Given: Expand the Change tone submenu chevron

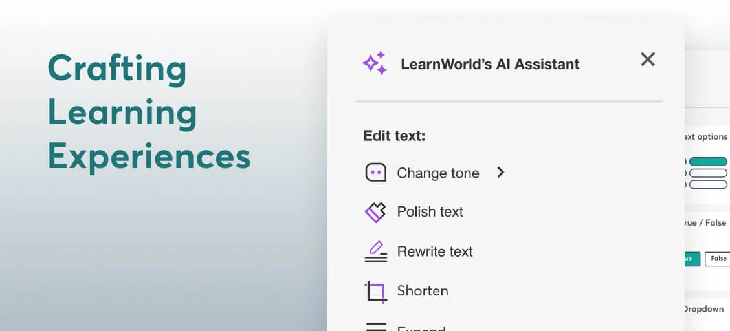Looking at the screenshot, I should (500, 173).
